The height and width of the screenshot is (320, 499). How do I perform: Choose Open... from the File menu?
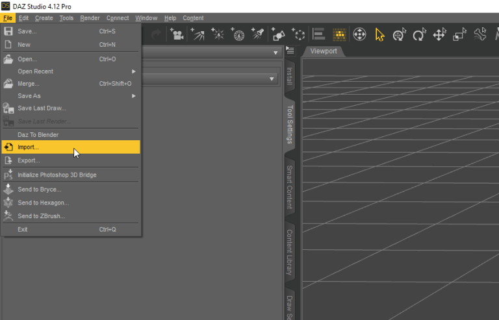[x=71, y=59]
